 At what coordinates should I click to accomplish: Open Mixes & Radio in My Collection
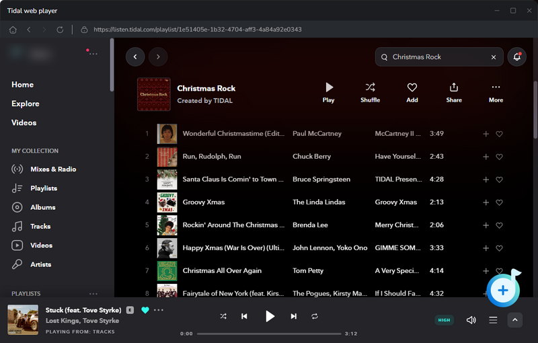click(x=44, y=169)
